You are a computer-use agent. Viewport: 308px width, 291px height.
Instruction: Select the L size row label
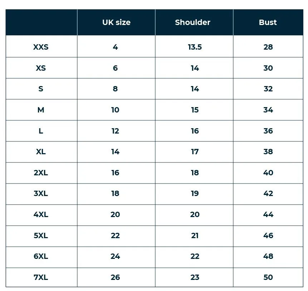pyautogui.click(x=41, y=131)
